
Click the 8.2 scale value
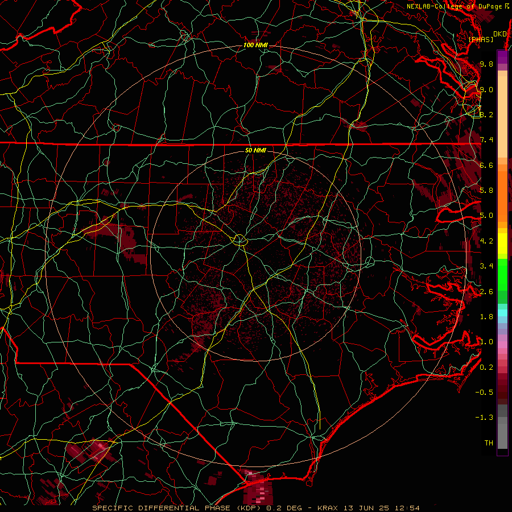486,114
